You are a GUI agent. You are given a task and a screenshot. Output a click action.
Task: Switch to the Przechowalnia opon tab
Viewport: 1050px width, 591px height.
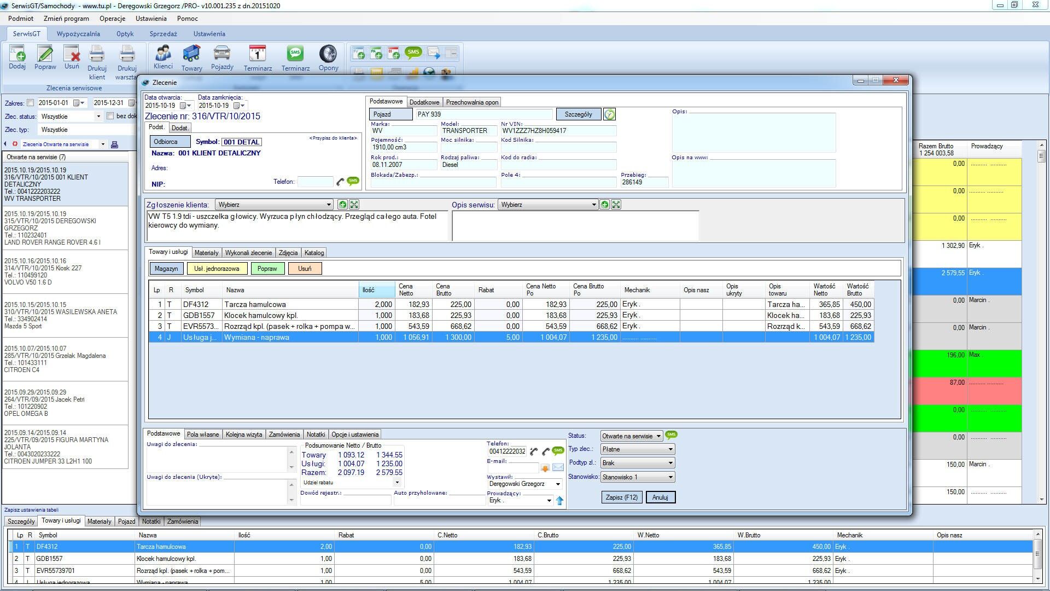(x=472, y=102)
